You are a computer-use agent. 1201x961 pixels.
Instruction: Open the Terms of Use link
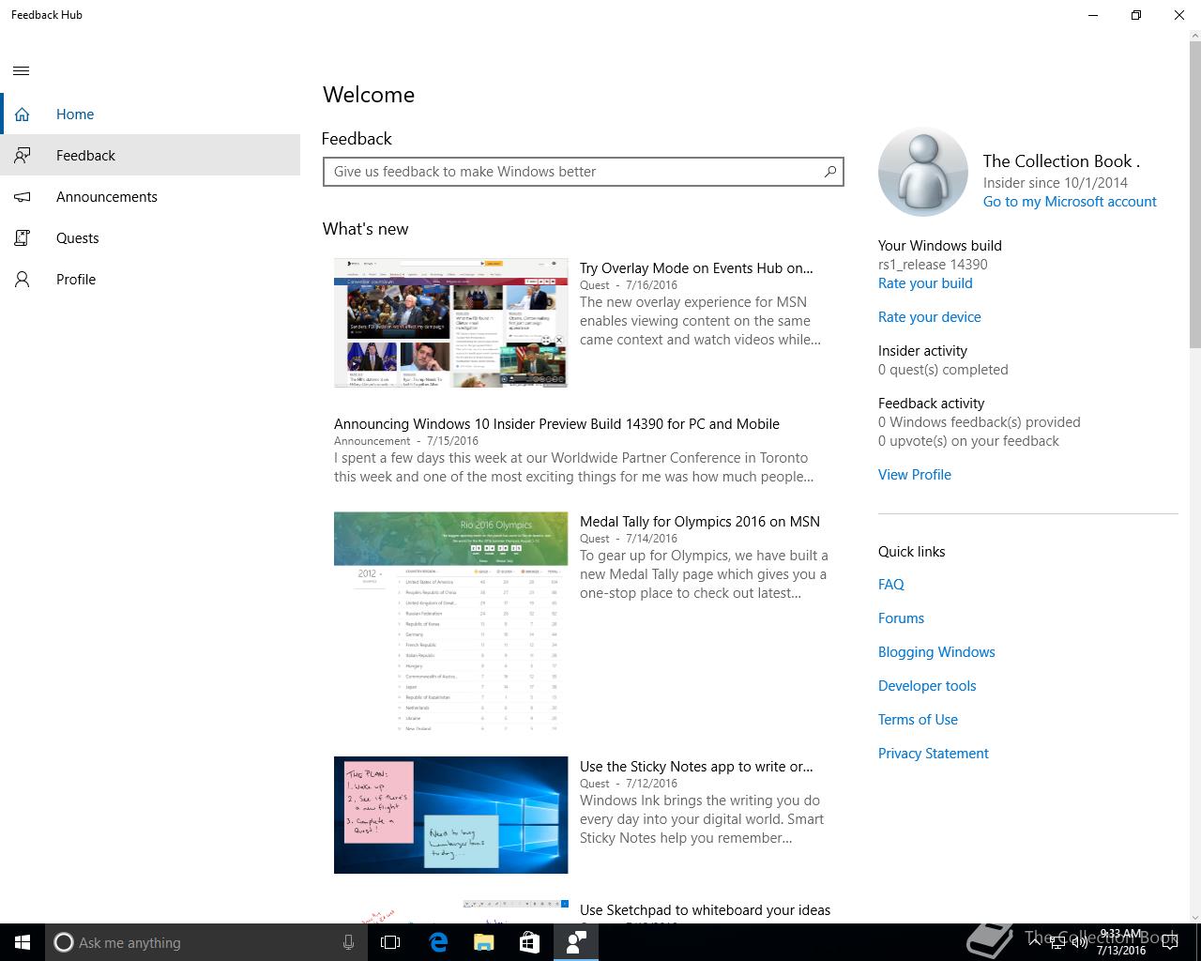tap(918, 720)
